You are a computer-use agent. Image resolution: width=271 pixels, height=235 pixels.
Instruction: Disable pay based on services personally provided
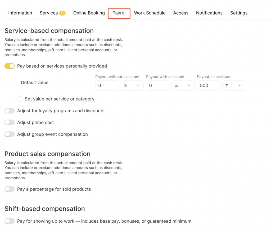coord(10,66)
